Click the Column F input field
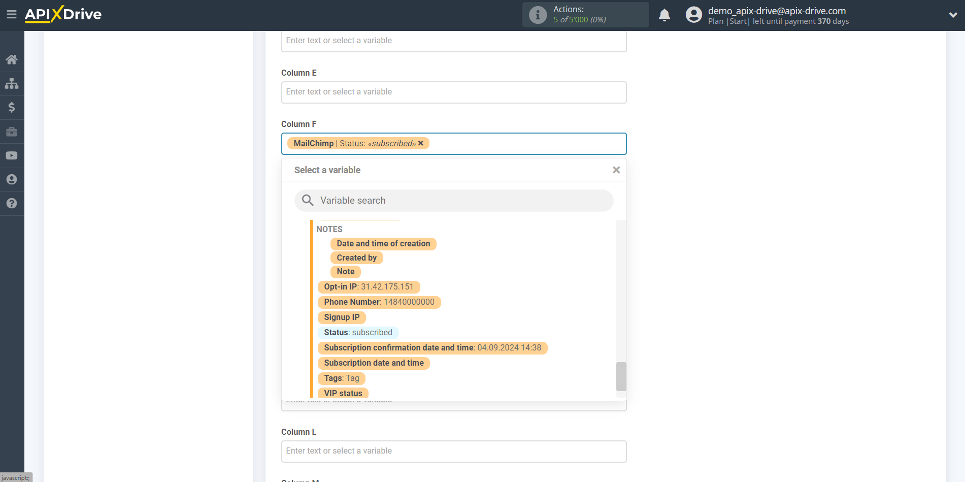 click(x=454, y=144)
